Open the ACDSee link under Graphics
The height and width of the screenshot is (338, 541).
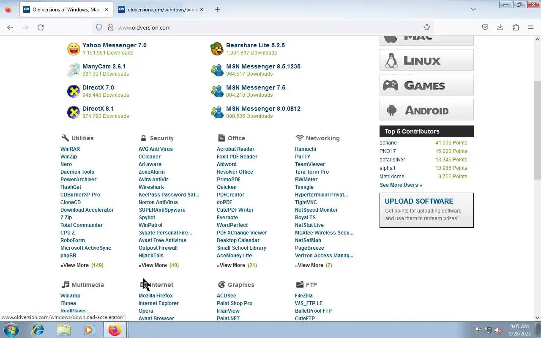click(227, 296)
